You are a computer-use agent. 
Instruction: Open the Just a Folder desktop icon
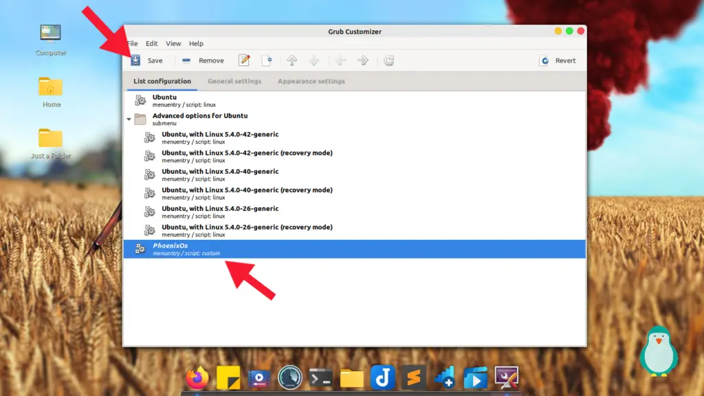tap(51, 144)
